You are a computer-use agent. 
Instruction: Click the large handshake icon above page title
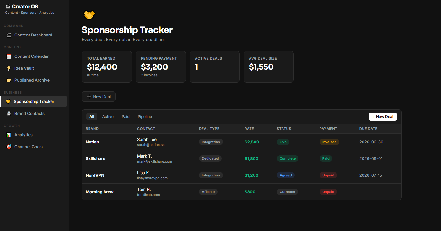[89, 15]
